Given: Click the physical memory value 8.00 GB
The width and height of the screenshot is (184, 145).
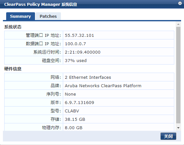Looking at the screenshot, I should click(74, 128).
